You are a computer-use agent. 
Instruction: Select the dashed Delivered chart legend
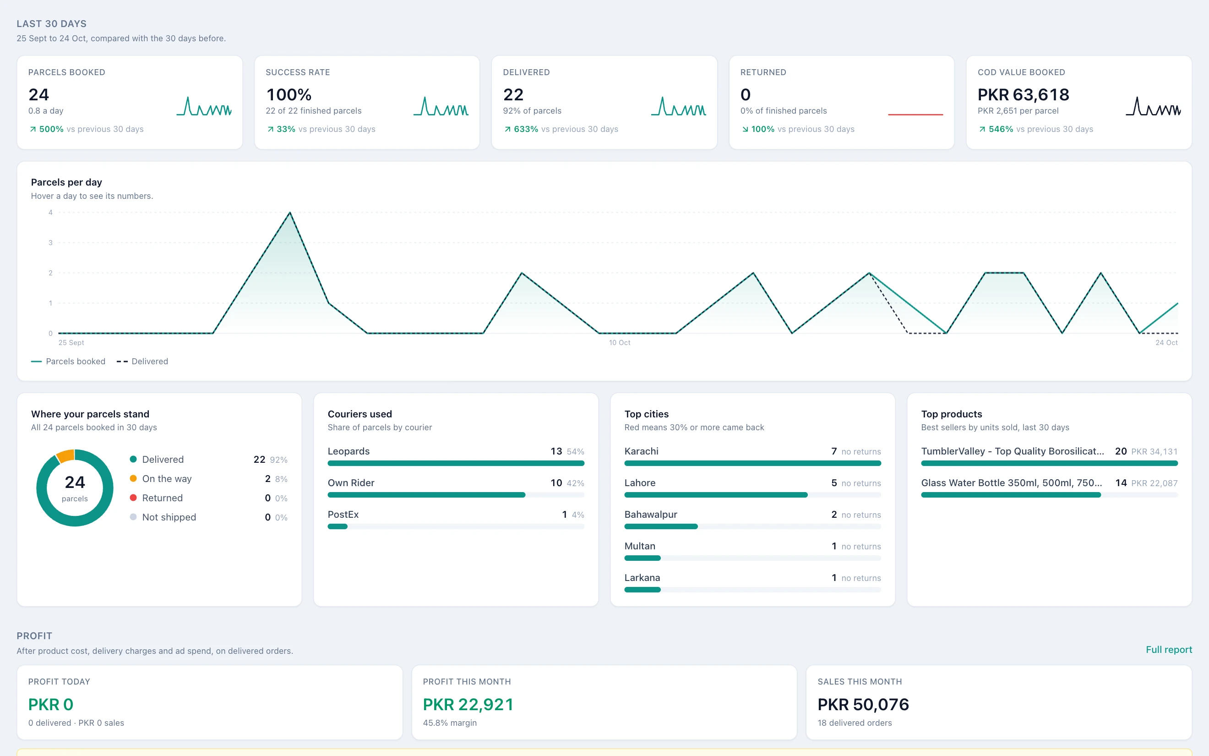tap(142, 361)
